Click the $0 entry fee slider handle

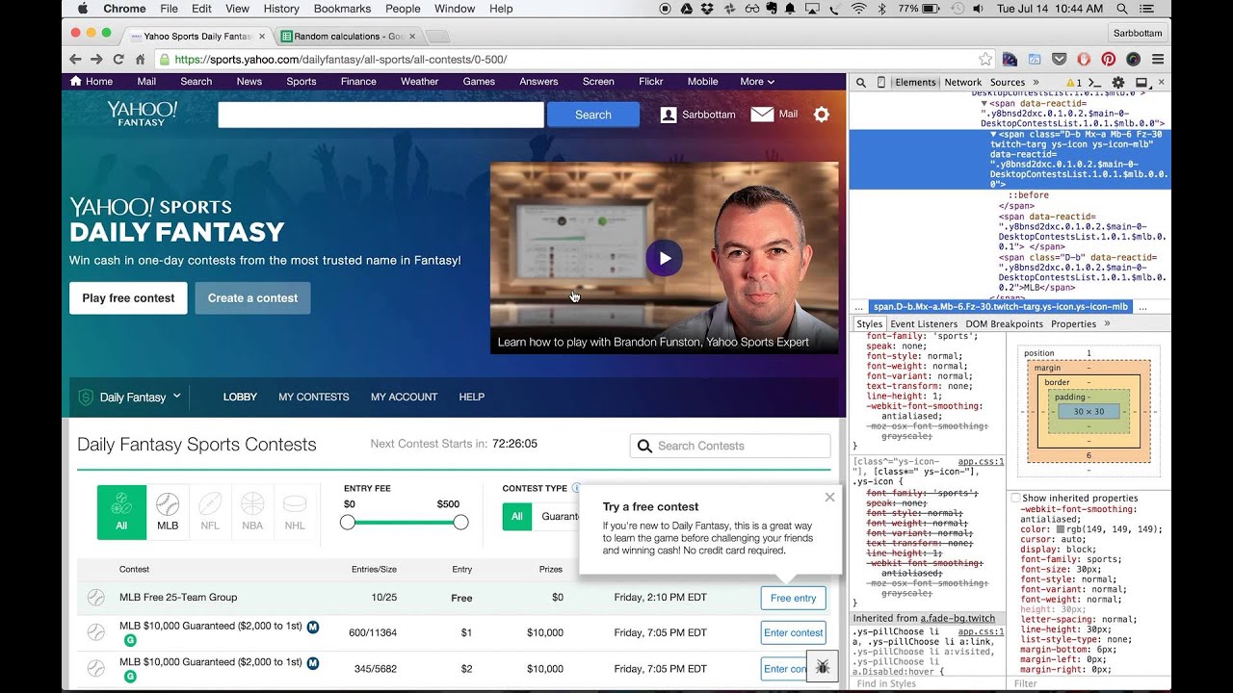tap(348, 522)
